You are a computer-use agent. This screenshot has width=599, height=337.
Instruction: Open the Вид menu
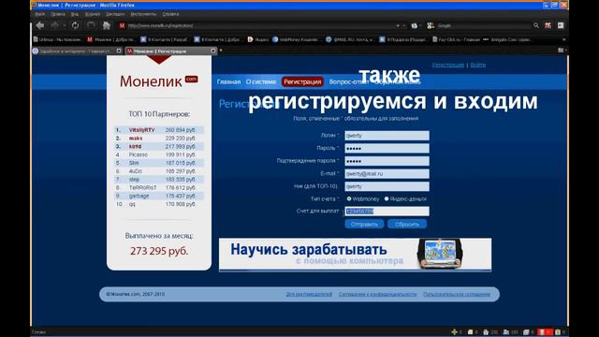75,14
